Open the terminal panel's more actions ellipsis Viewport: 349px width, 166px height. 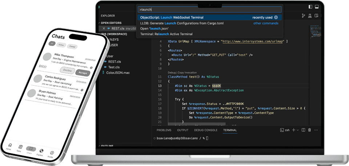[315, 130]
